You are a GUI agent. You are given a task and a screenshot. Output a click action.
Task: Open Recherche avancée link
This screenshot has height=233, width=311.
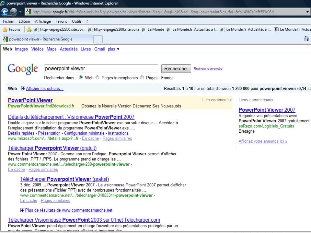pos(208,69)
